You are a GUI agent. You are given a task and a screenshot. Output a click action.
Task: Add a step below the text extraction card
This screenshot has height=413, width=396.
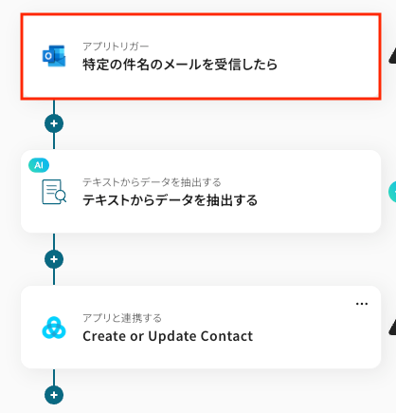[x=54, y=259]
